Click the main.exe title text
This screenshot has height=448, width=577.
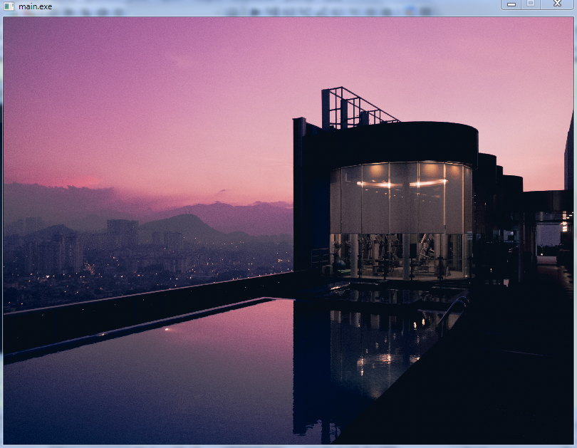tap(35, 6)
